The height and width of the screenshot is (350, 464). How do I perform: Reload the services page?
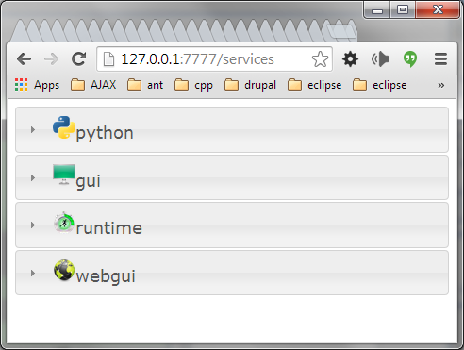click(78, 59)
